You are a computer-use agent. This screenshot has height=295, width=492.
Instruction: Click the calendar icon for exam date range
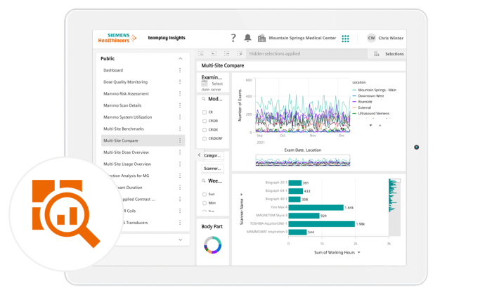[x=205, y=84]
